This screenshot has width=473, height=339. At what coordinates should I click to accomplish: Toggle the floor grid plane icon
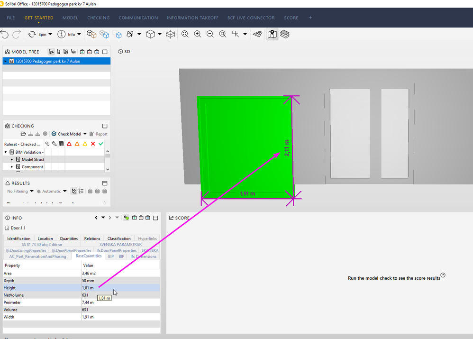(x=258, y=34)
